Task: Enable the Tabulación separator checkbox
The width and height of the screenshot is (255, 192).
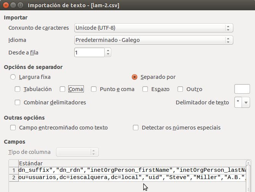Action: pos(18,89)
